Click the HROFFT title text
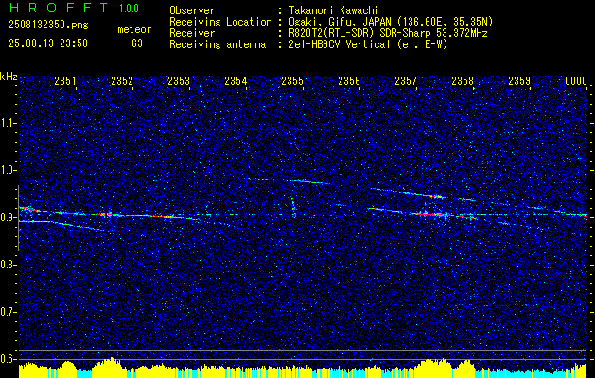Image resolution: width=595 pixels, height=378 pixels. (58, 8)
